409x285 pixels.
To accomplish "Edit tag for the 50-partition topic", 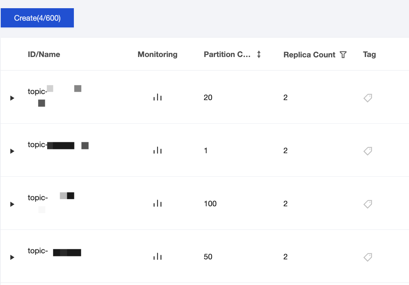I will tap(368, 257).
